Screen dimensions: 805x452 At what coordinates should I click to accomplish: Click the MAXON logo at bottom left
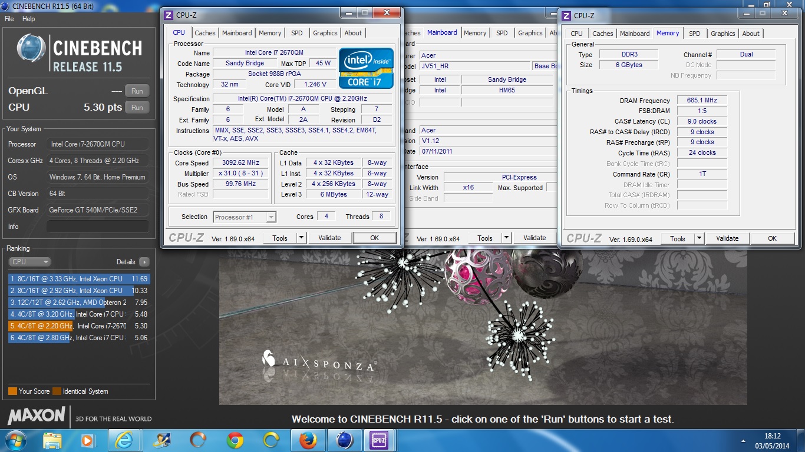coord(36,416)
